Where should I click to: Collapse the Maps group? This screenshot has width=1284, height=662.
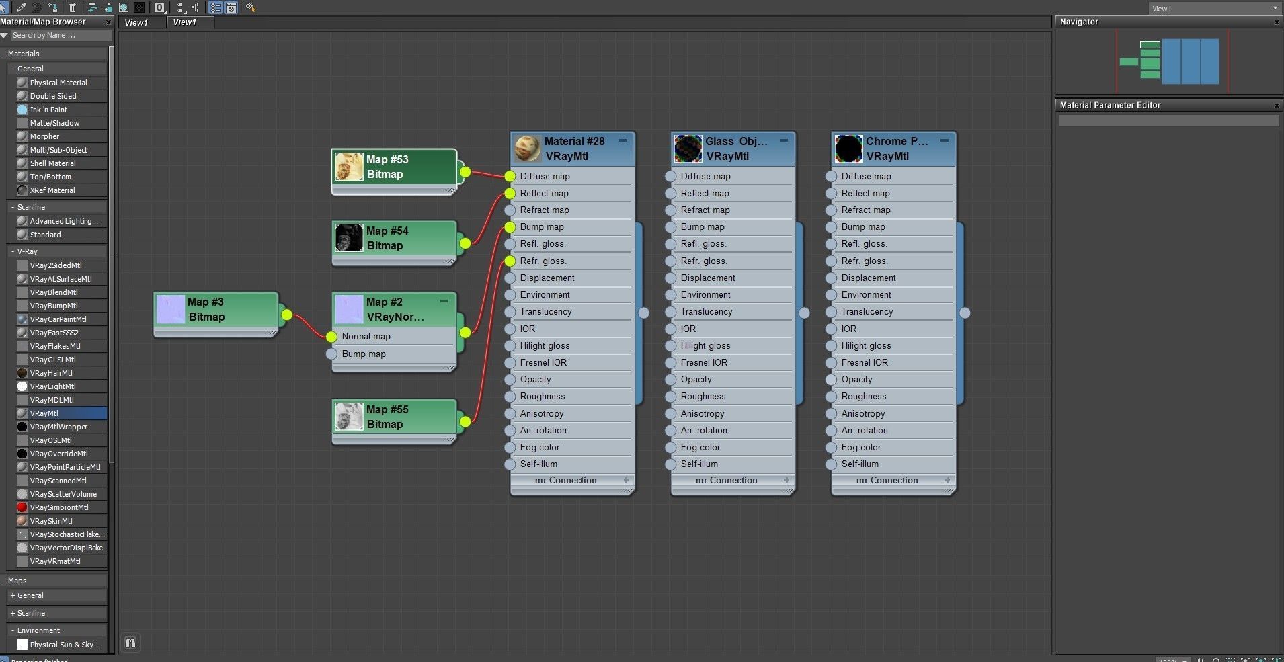pyautogui.click(x=4, y=581)
